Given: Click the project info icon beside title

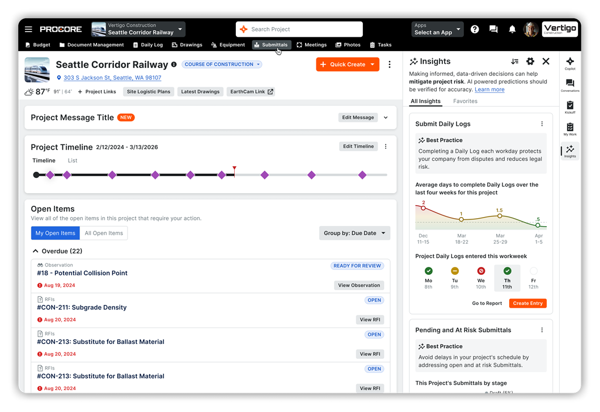Looking at the screenshot, I should click(174, 64).
